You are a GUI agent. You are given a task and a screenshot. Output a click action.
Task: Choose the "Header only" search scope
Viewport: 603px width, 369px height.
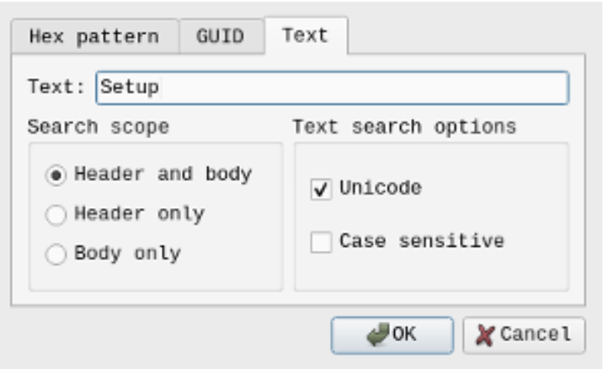(x=56, y=215)
